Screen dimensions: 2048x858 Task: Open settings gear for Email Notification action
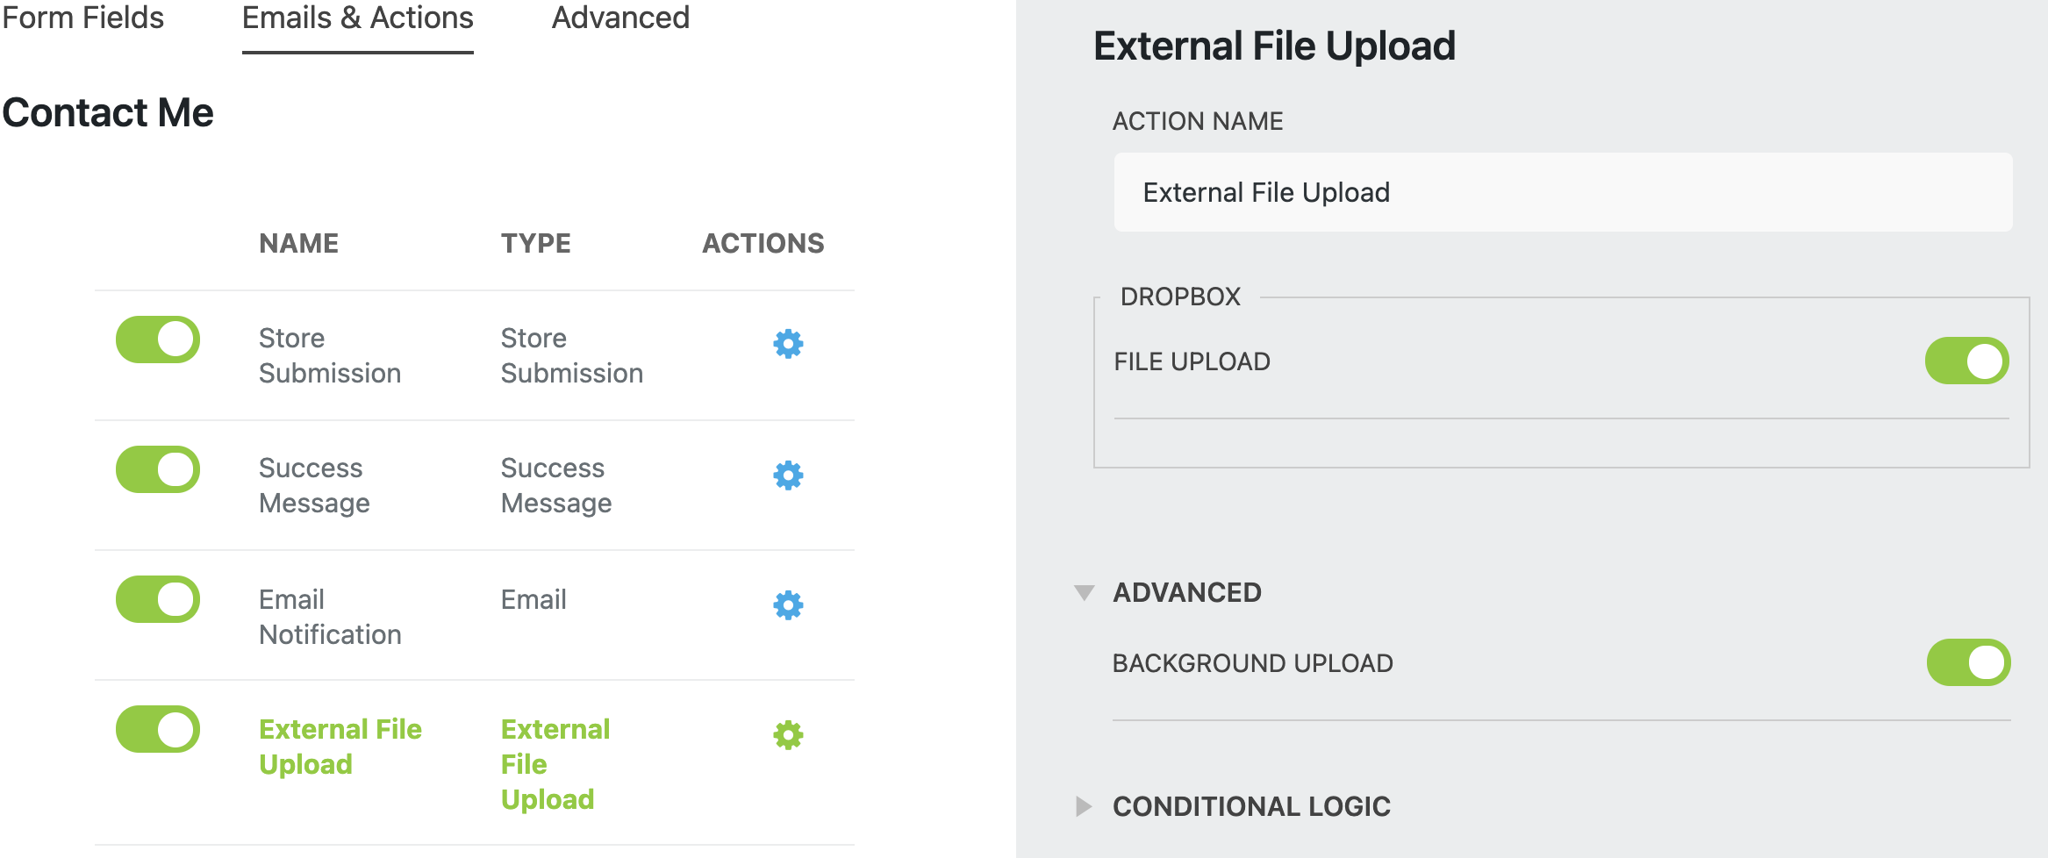787,604
